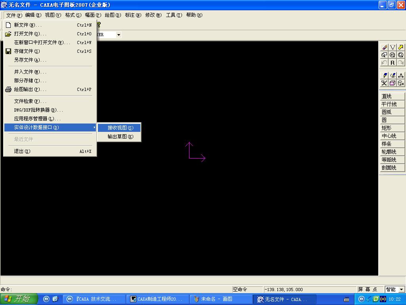The image size is (406, 305).
Task: Open the dimension annotation tools icon
Action: (401, 75)
